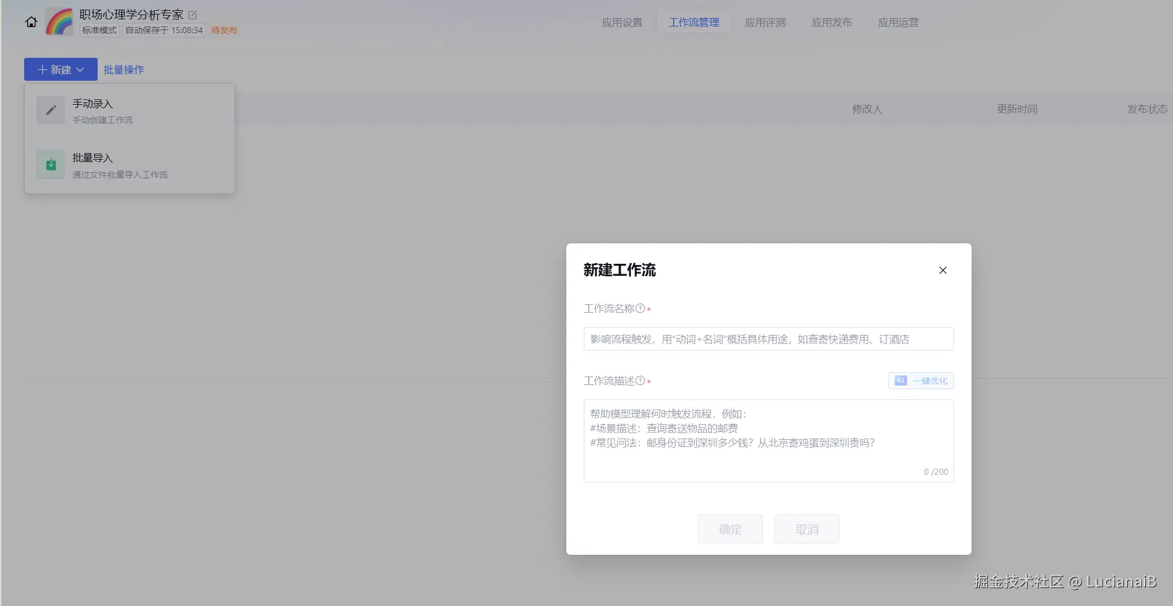The width and height of the screenshot is (1173, 606).
Task: Click the AI icon on 一键优化 button
Action: pyautogui.click(x=900, y=380)
